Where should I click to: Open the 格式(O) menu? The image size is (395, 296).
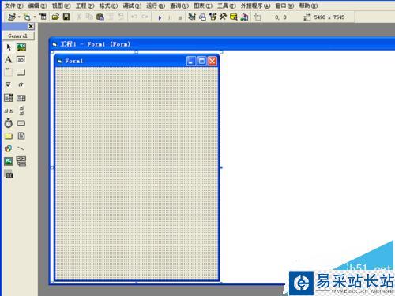[x=108, y=6]
